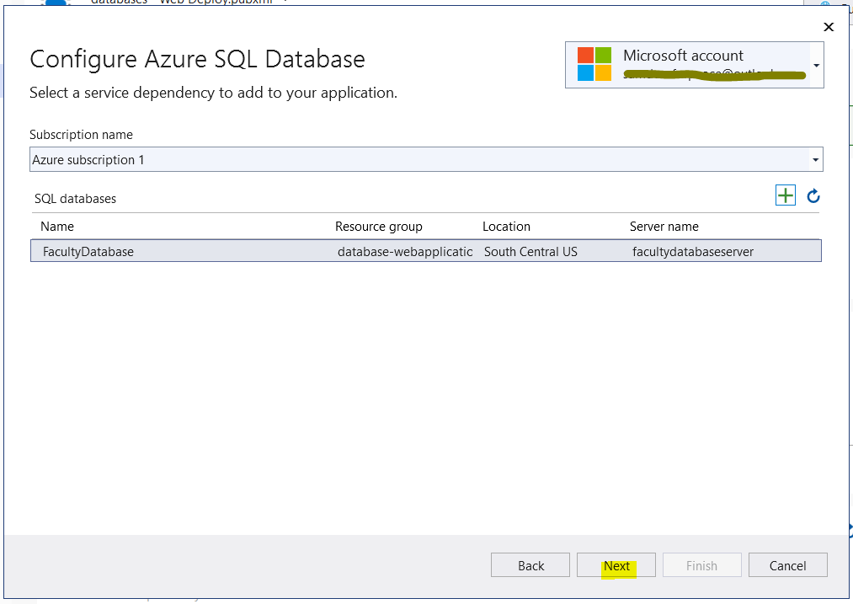The height and width of the screenshot is (604, 853).
Task: Expand the Subscription name dropdown
Action: (815, 159)
